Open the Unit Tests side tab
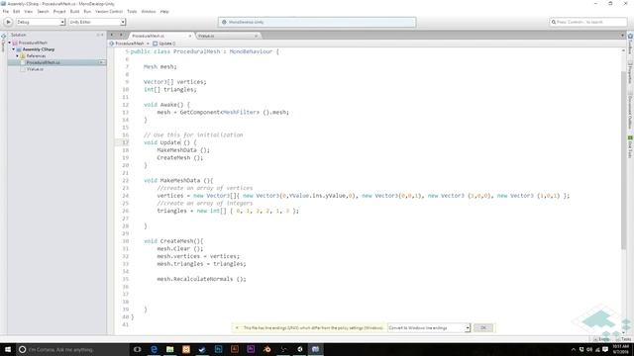This screenshot has height=356, width=634. 630,147
